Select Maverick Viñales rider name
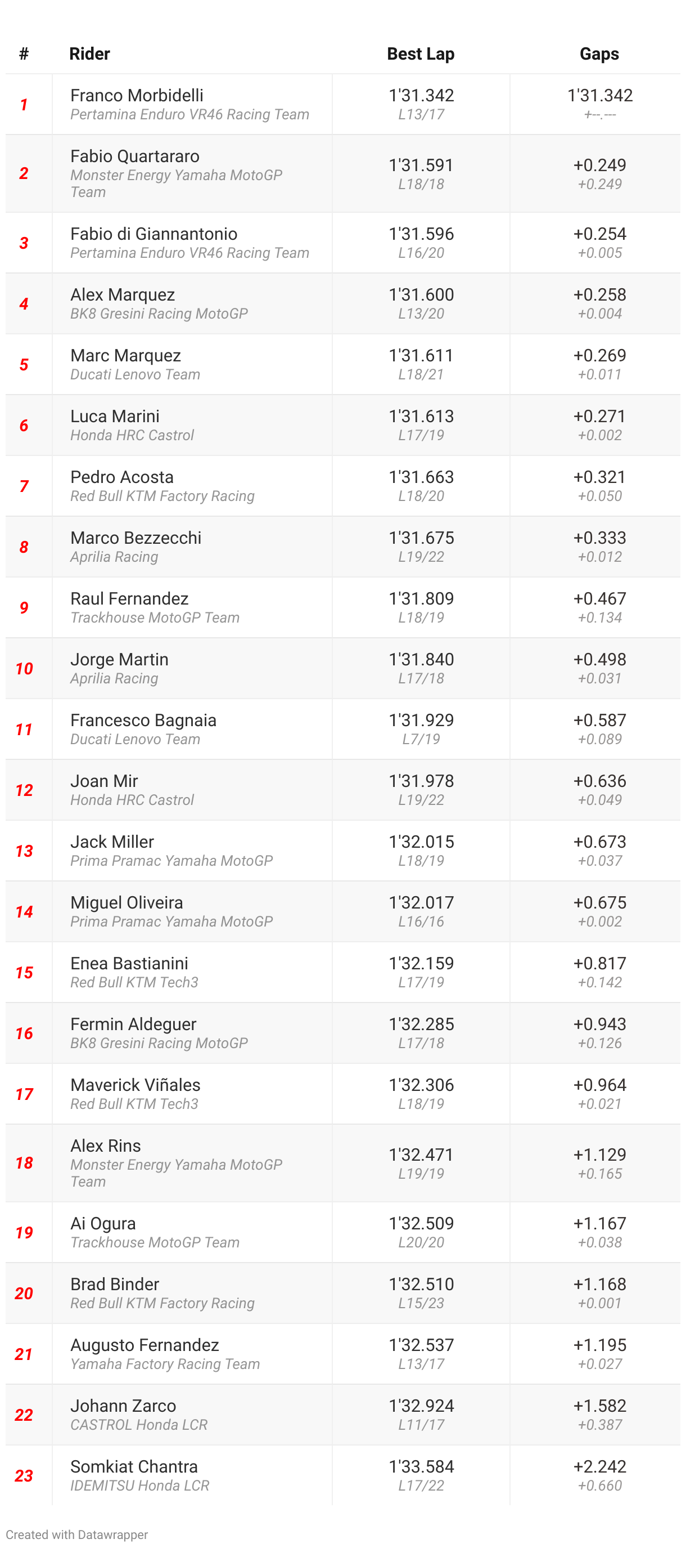This screenshot has height=1548, width=686. tap(135, 1085)
